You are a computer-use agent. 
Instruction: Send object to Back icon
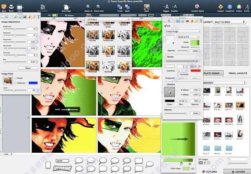coord(128,7)
